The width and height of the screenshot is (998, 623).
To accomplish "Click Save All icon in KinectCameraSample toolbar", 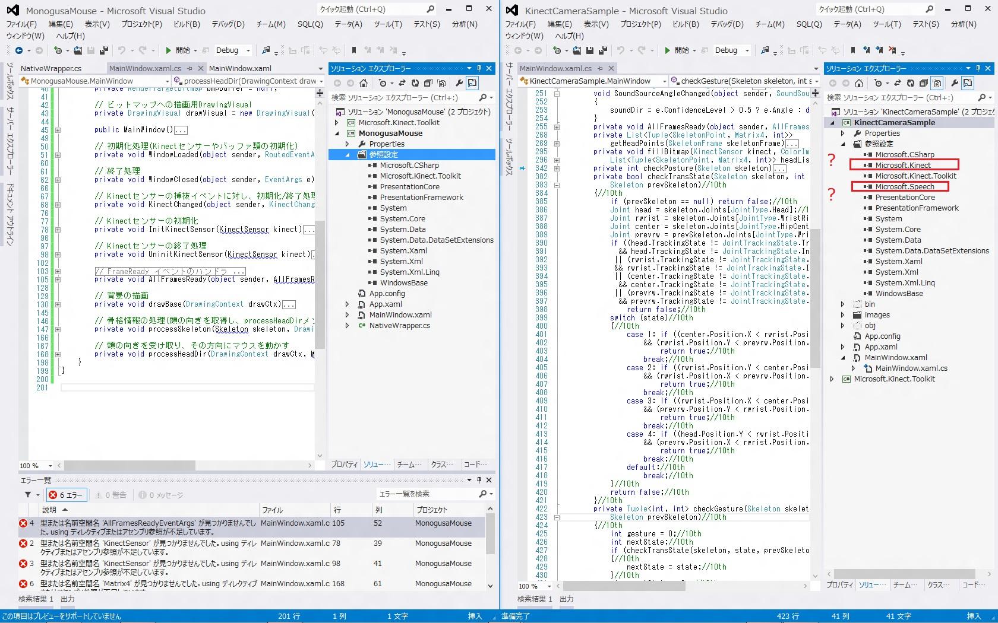I will point(602,50).
